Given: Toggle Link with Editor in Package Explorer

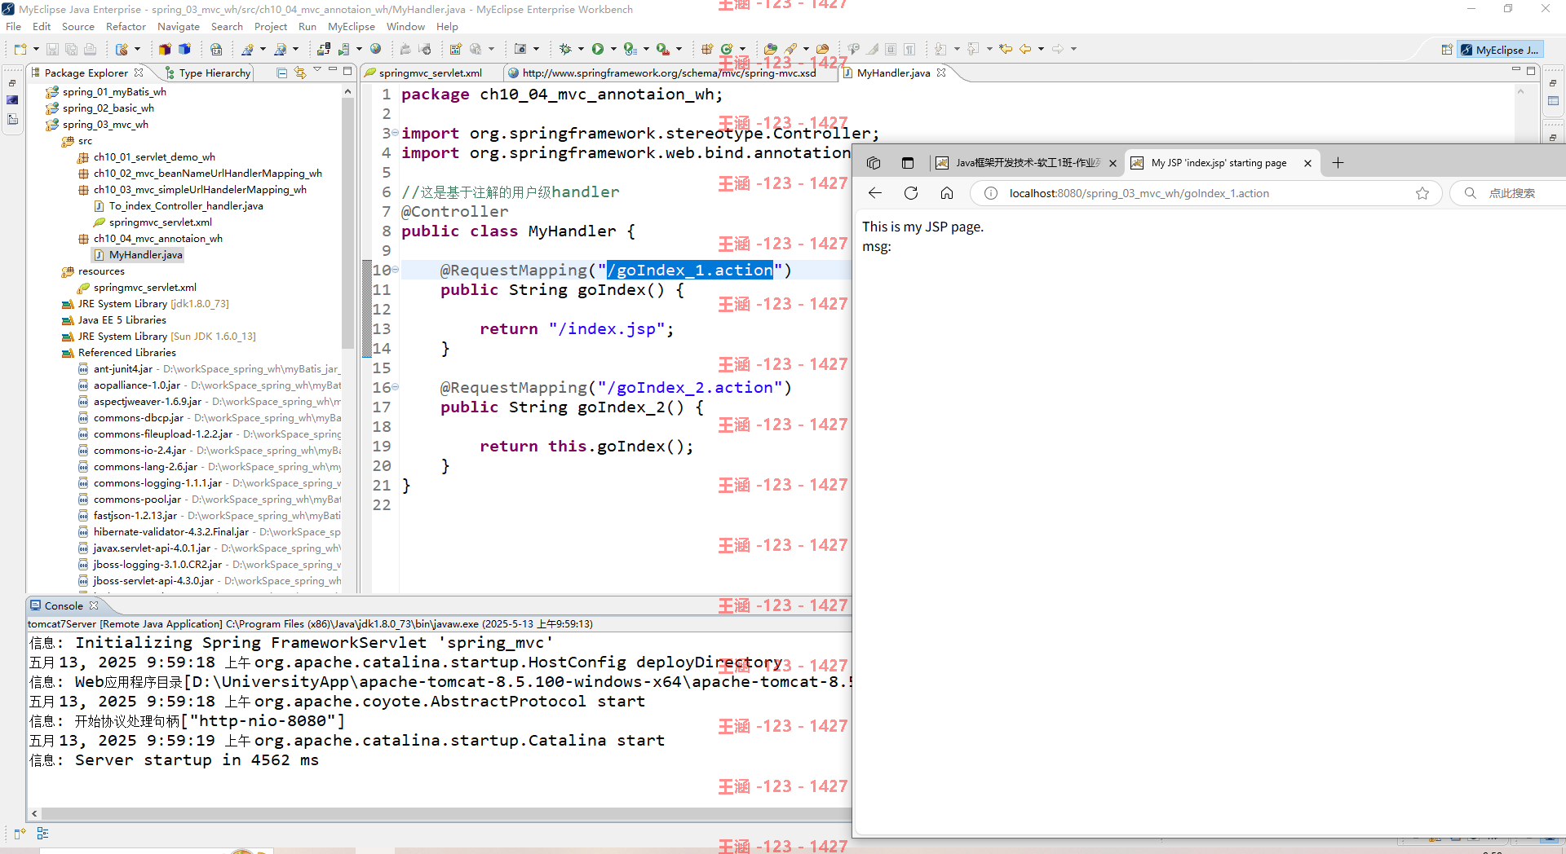Looking at the screenshot, I should [x=300, y=73].
